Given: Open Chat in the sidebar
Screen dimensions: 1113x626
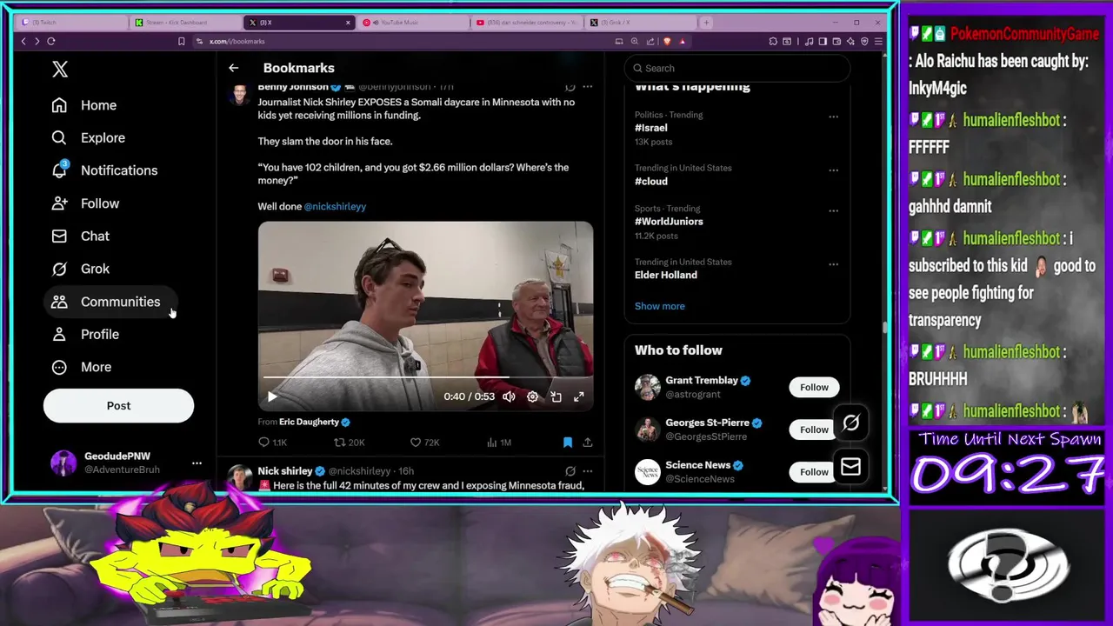Looking at the screenshot, I should [x=80, y=236].
